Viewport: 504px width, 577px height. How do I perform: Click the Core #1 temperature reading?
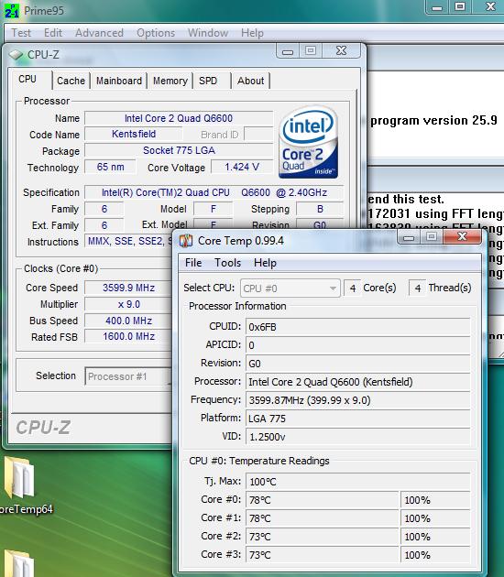point(323,518)
